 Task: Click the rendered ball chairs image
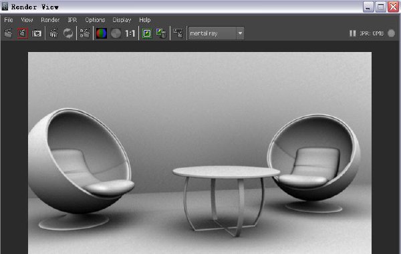[x=200, y=153]
